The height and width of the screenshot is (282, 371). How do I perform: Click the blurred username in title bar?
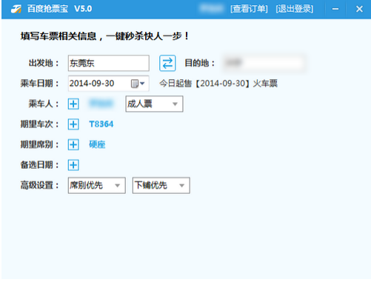click(211, 9)
